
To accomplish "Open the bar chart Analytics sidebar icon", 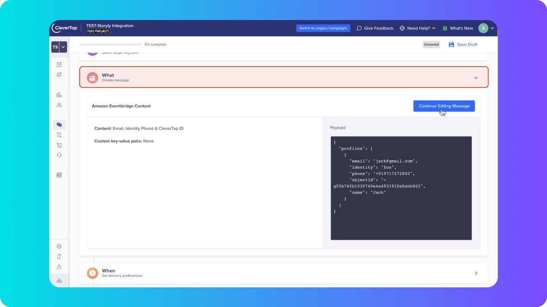I will [59, 95].
